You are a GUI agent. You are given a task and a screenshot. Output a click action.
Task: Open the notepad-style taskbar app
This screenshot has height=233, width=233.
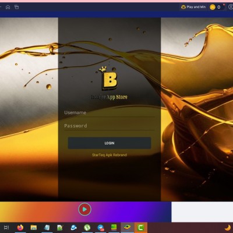(x=47, y=228)
